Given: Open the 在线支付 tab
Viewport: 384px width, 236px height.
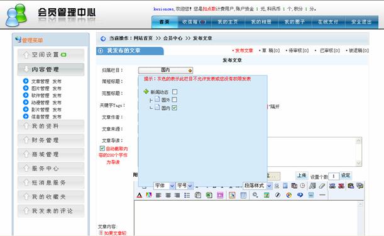Looking at the screenshot, I should click(x=328, y=22).
